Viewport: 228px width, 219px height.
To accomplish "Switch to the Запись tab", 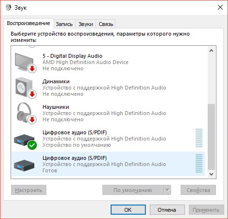I will point(64,24).
